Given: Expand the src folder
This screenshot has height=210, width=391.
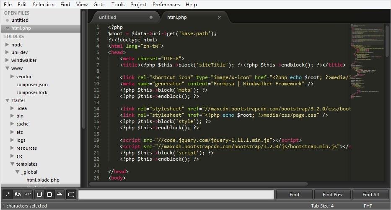Looking at the screenshot, I should [12, 156].
